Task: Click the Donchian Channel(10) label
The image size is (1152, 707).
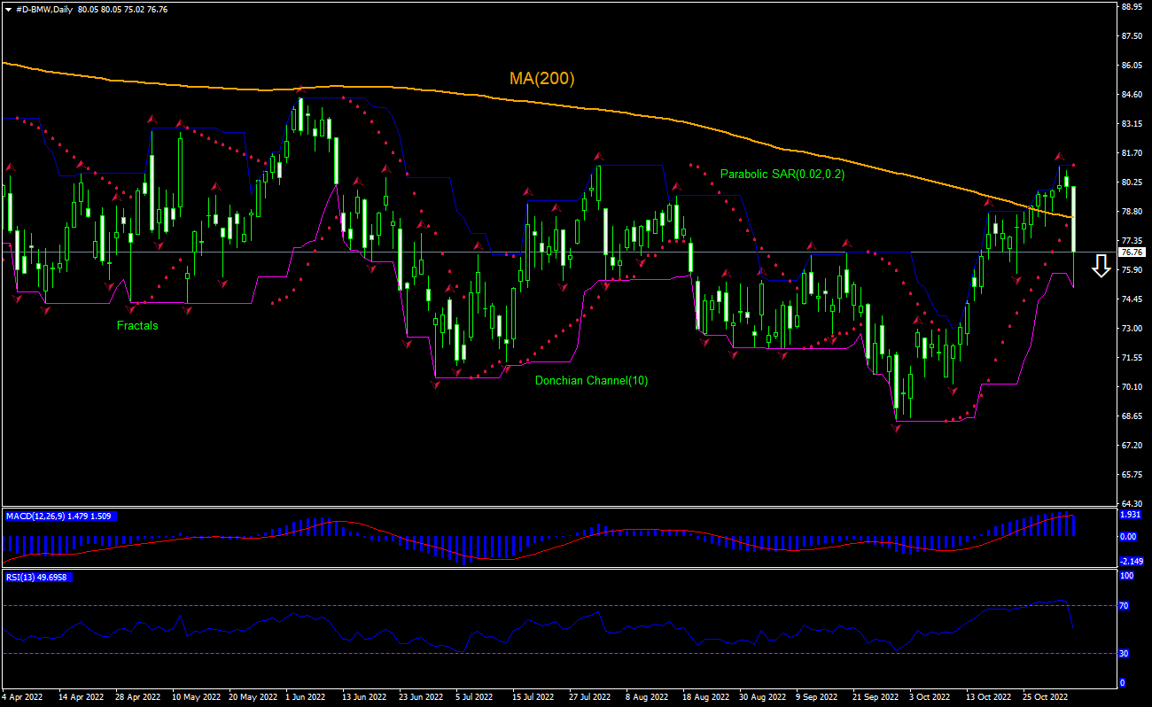Action: point(590,381)
